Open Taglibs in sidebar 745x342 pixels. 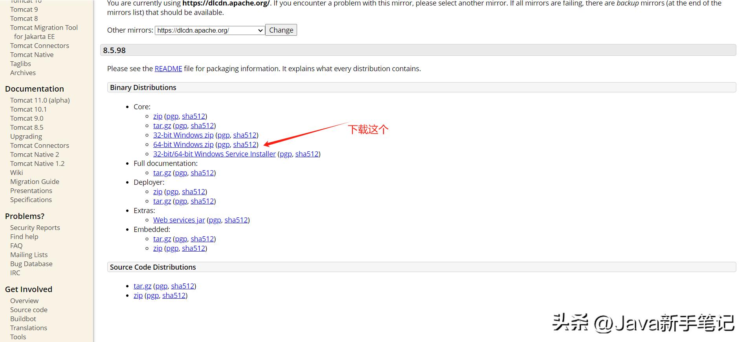(x=20, y=64)
